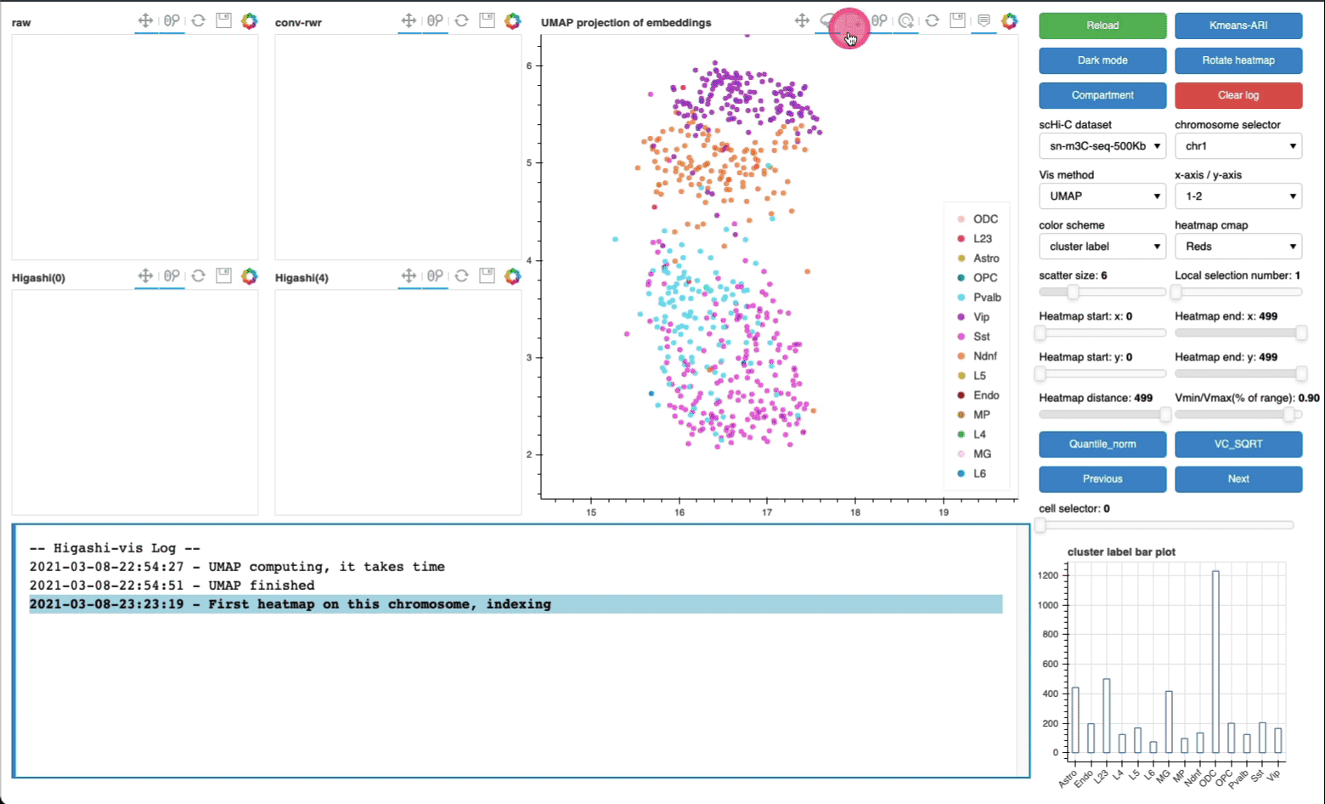The width and height of the screenshot is (1325, 804).
Task: Toggle Hover tooltip tool on UMAP plot
Action: pos(984,20)
